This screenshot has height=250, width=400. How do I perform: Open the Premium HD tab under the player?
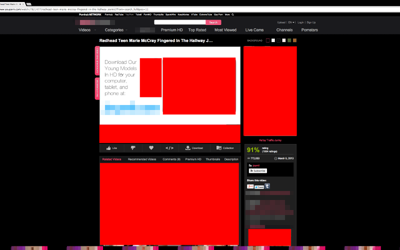193,159
